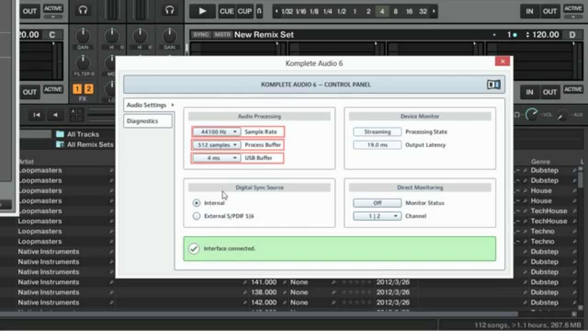Click Native Instruments logo in control panel
The image size is (588, 331).
tap(493, 85)
